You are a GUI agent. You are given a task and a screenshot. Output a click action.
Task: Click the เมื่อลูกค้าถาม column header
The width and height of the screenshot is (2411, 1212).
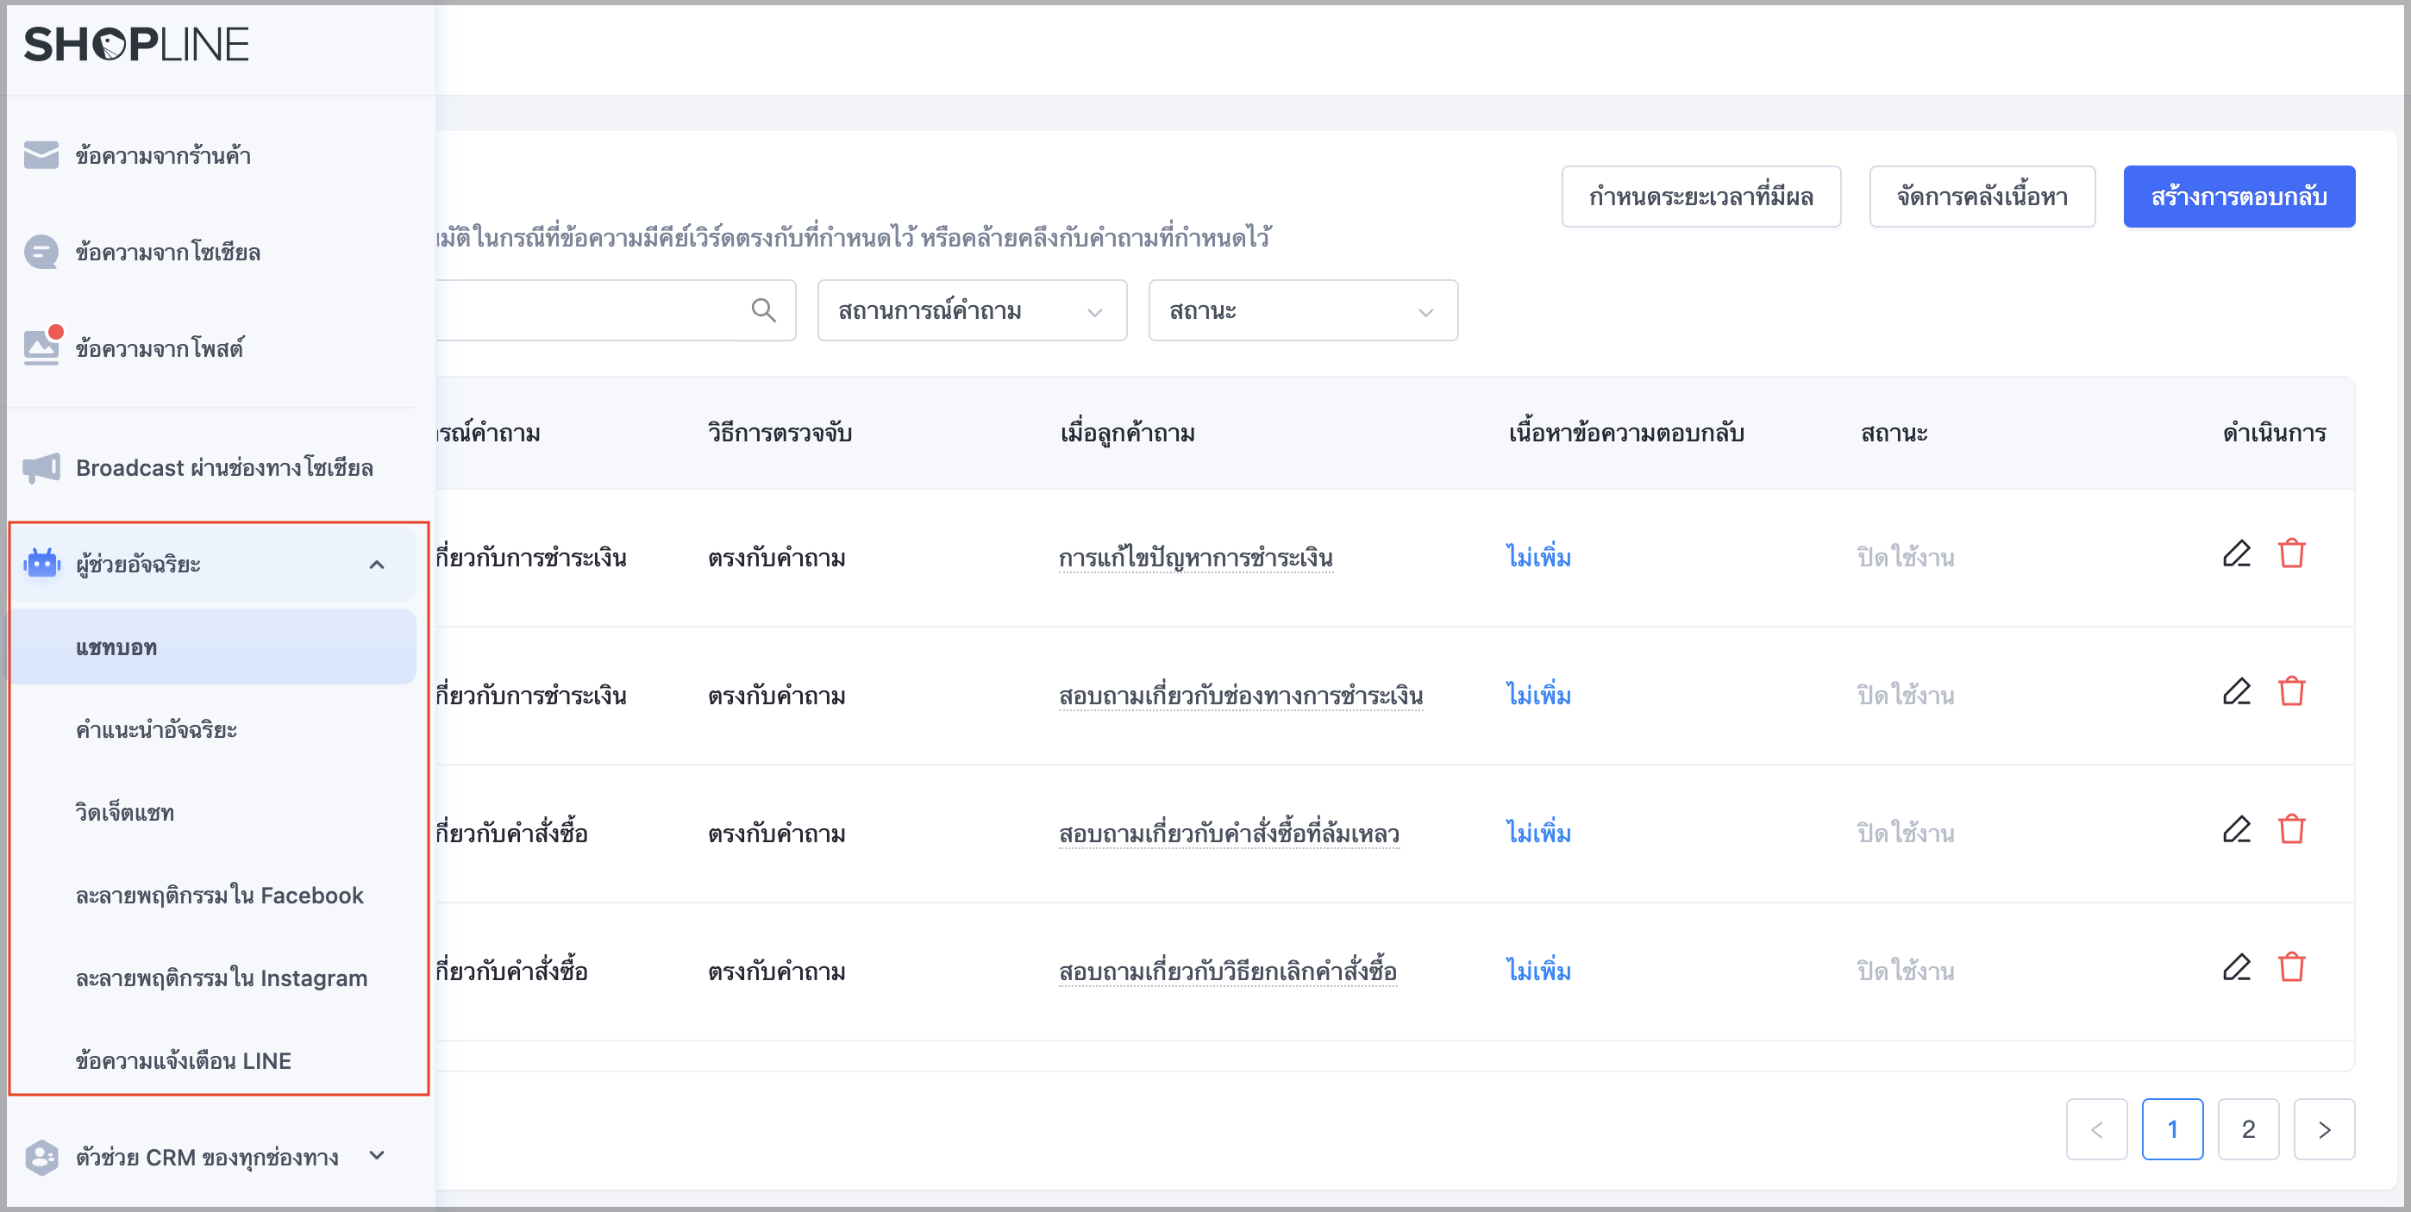[1127, 433]
